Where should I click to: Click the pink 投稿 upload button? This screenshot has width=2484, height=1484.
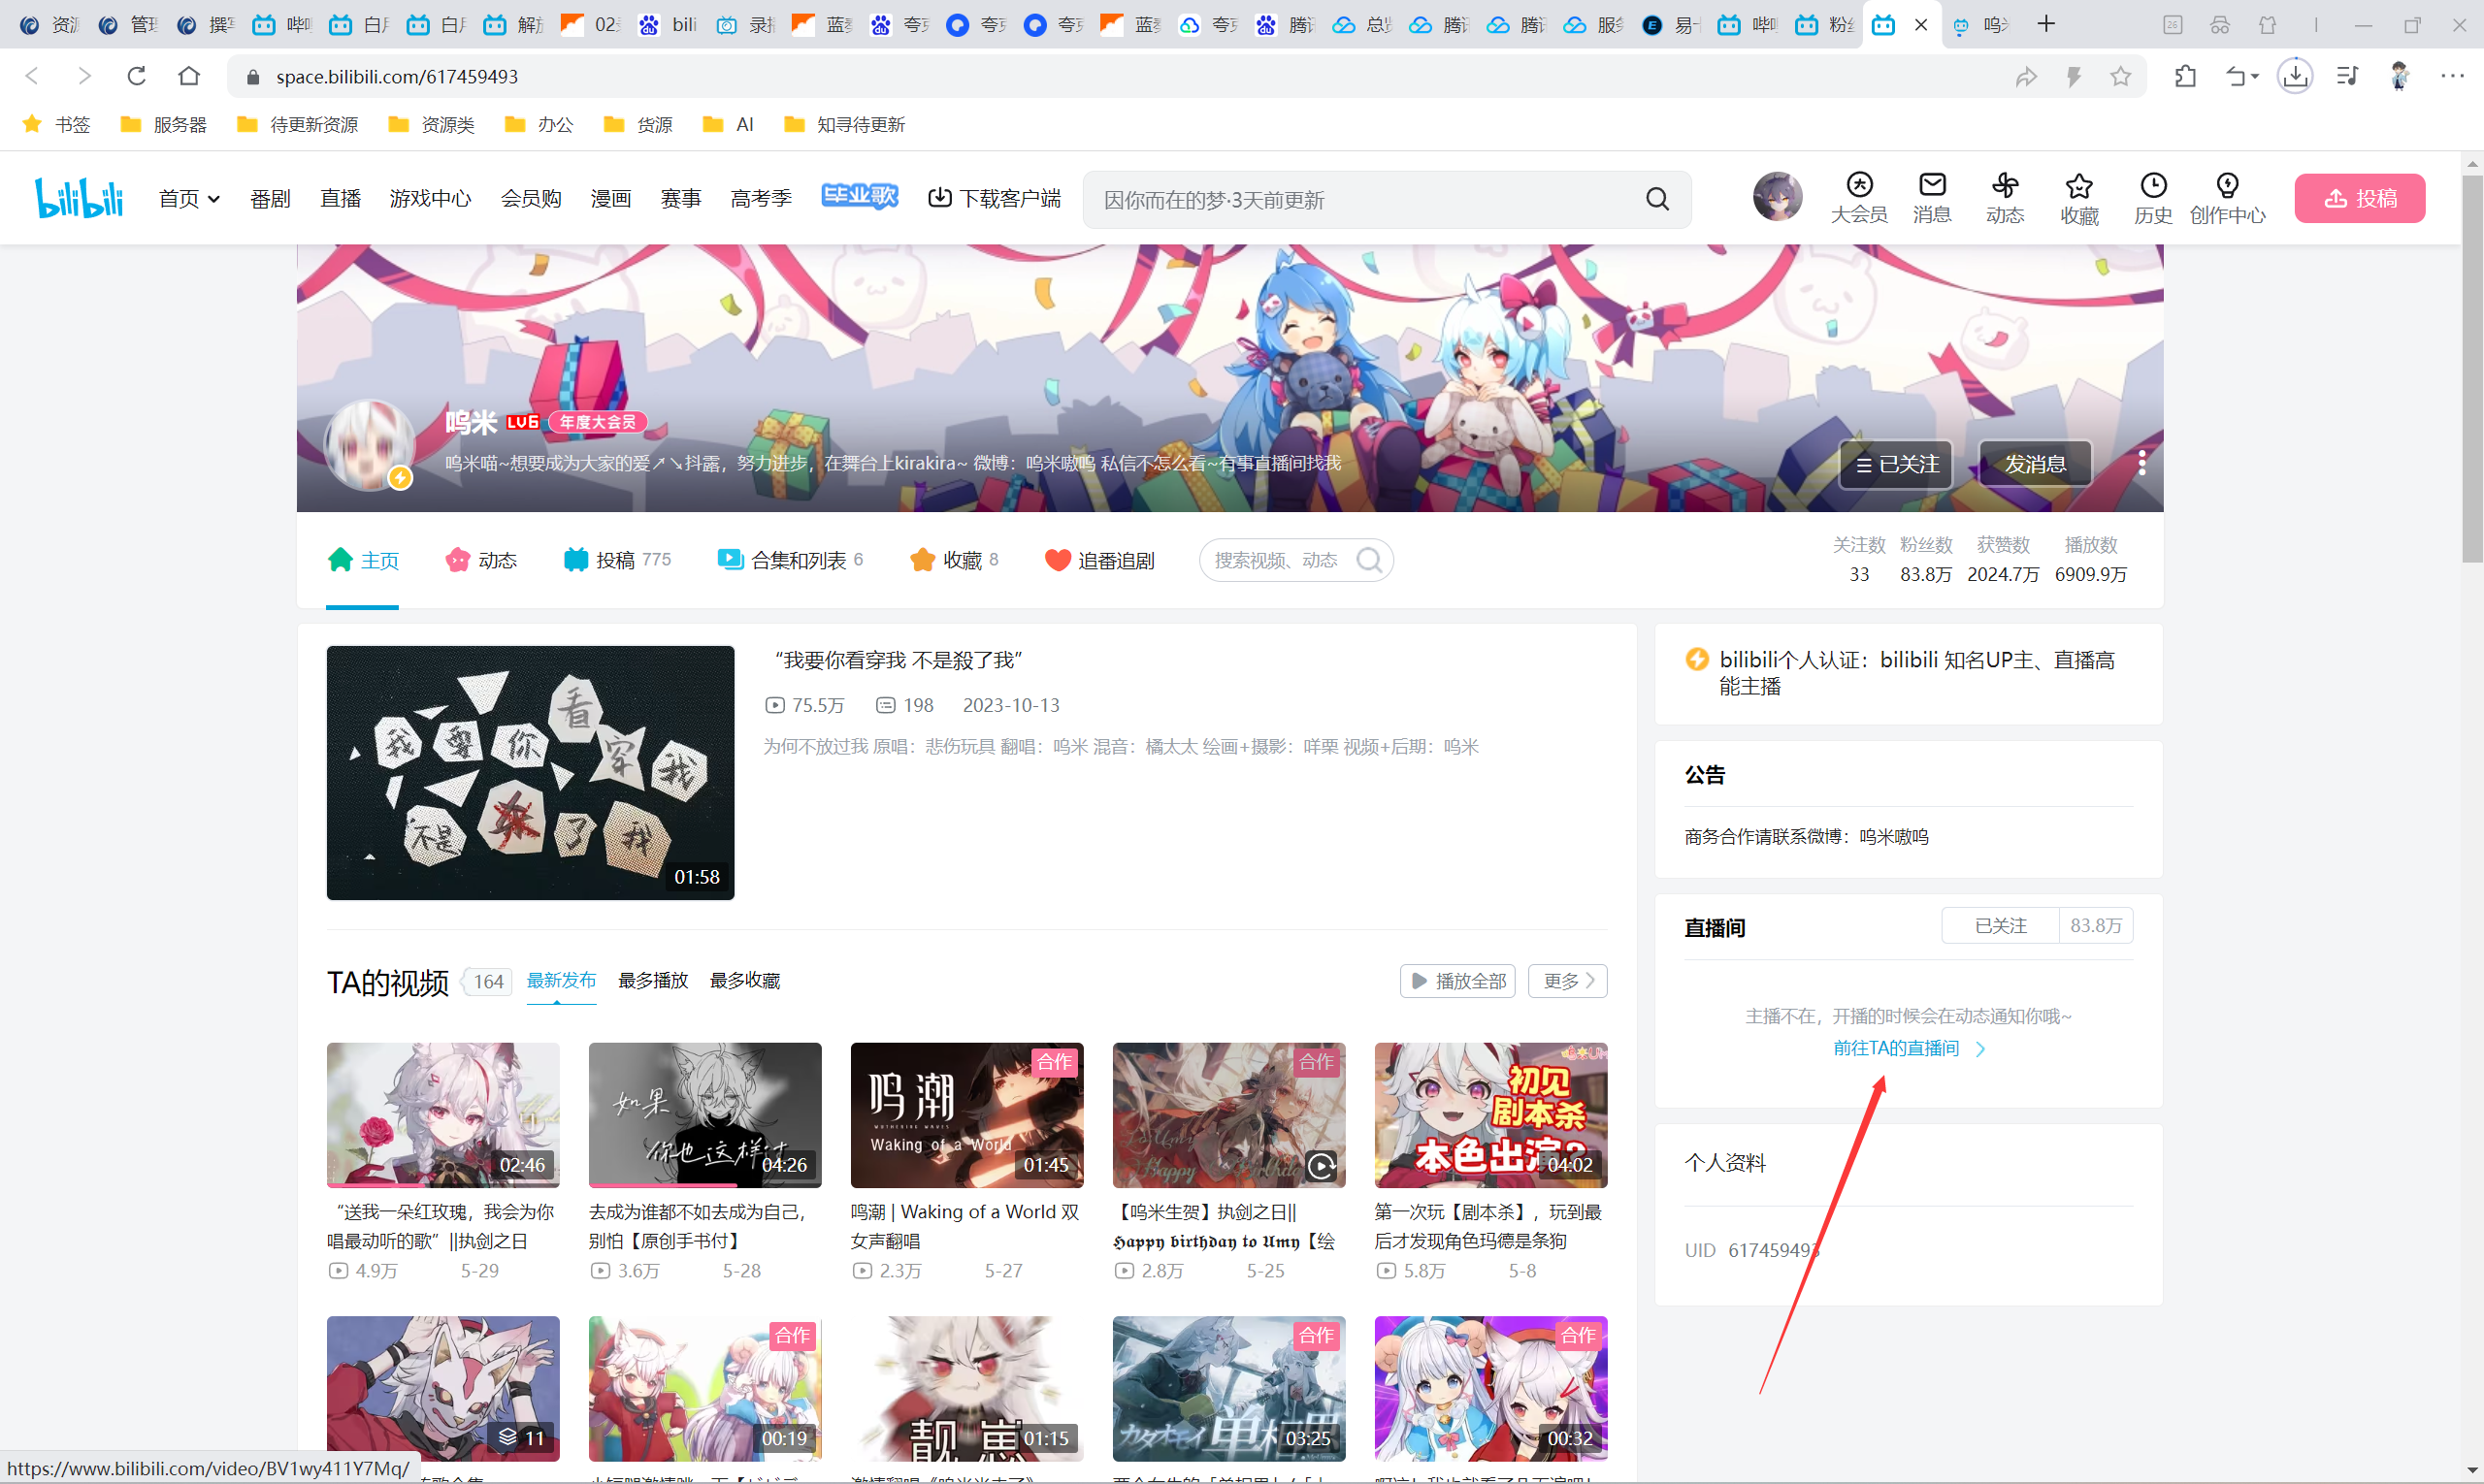[2358, 198]
